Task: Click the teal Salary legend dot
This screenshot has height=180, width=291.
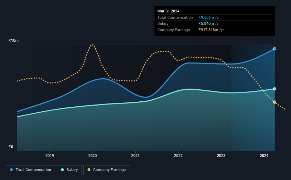Action: tap(62, 170)
